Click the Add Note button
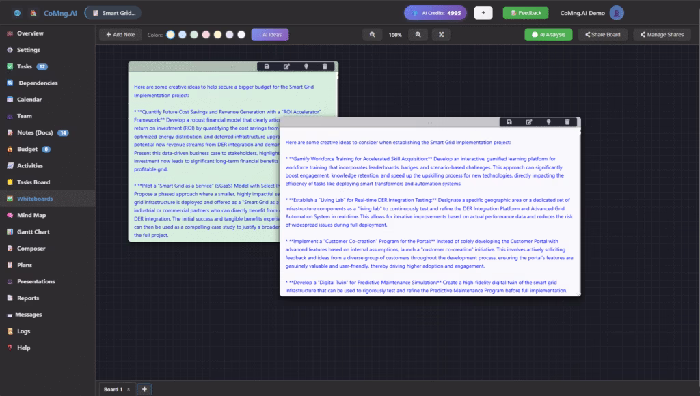Image resolution: width=700 pixels, height=396 pixels. [x=121, y=35]
